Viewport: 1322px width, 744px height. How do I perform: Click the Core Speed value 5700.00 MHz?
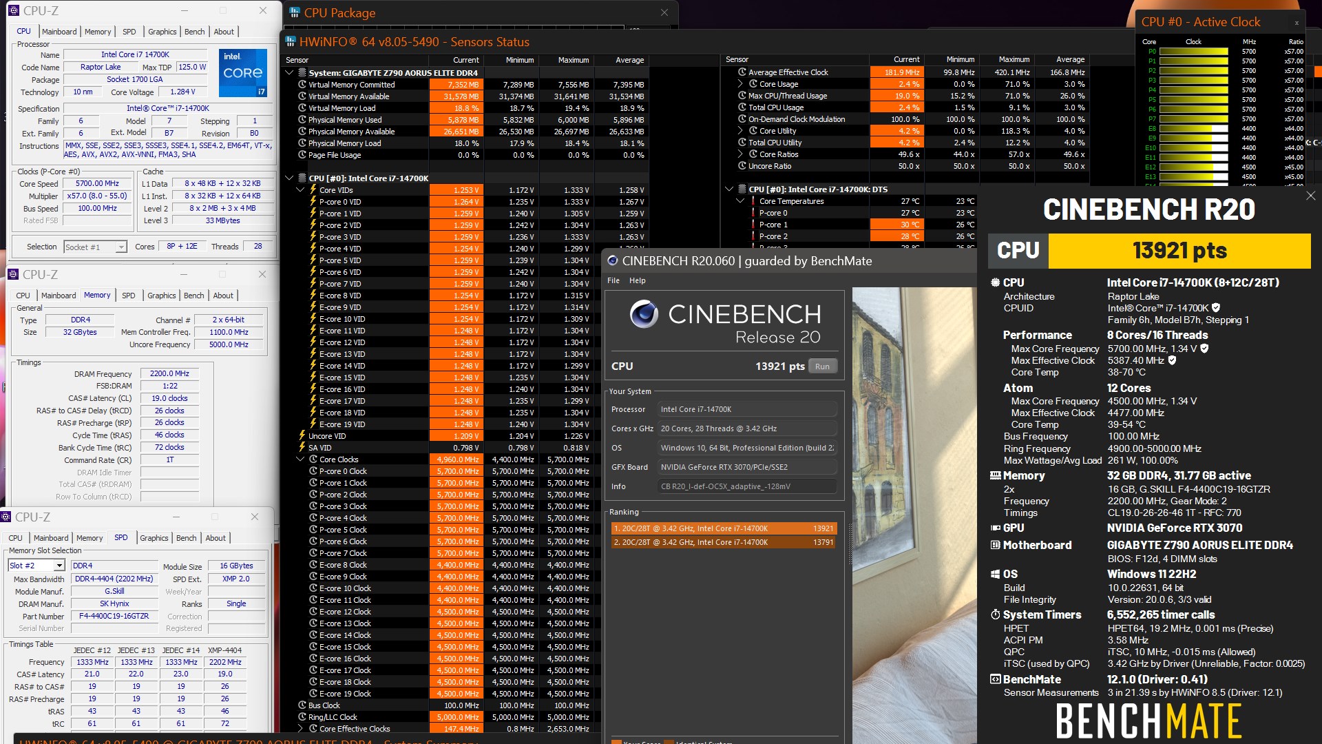coord(97,184)
